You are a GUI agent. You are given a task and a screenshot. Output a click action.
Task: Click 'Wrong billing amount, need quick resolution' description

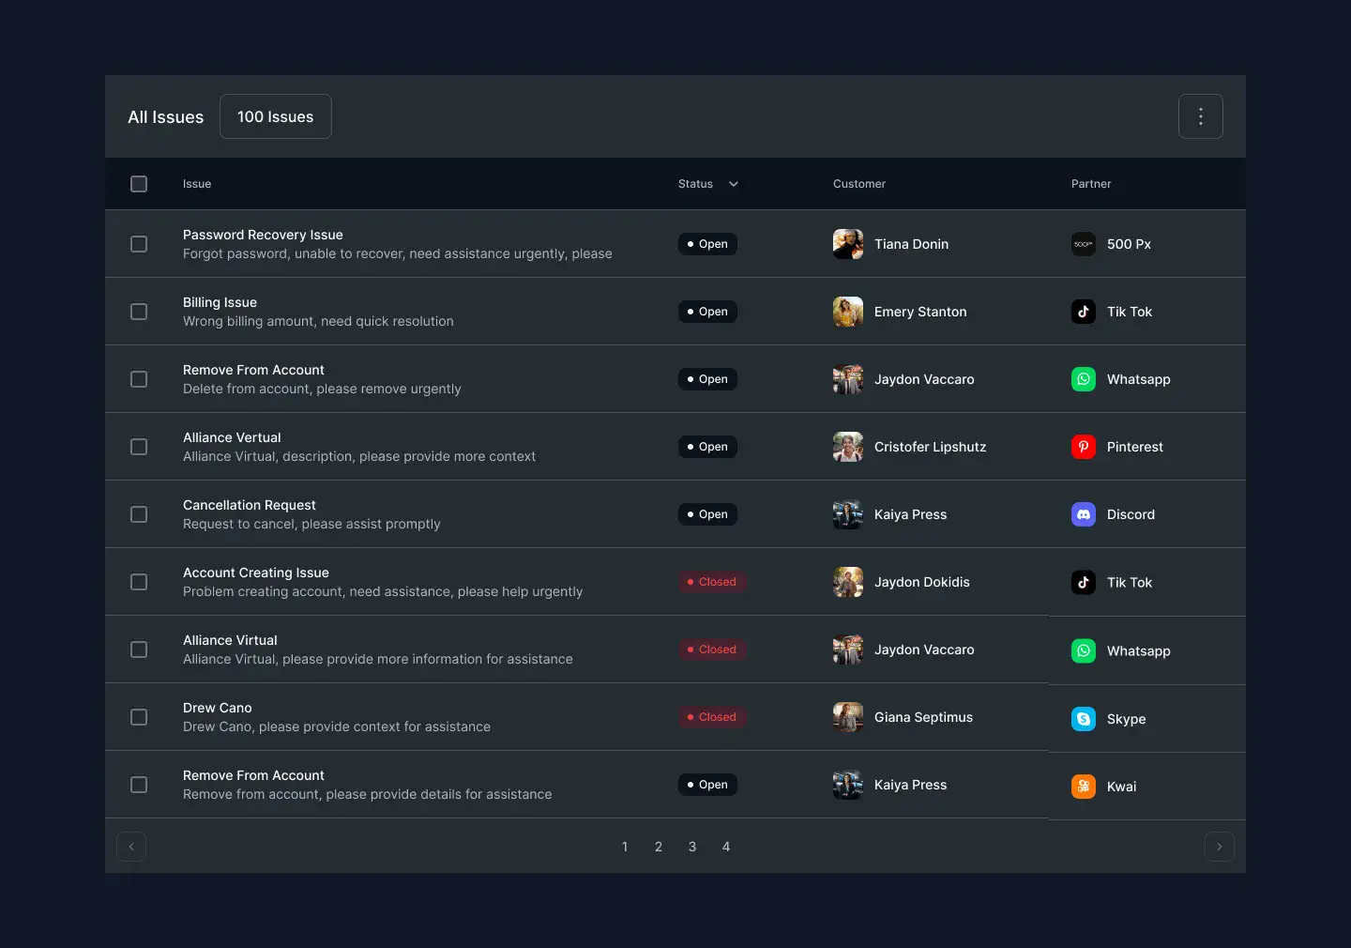318,321
